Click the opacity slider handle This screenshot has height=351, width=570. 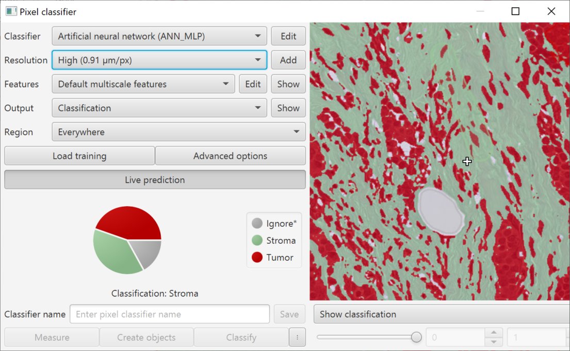pyautogui.click(x=416, y=337)
